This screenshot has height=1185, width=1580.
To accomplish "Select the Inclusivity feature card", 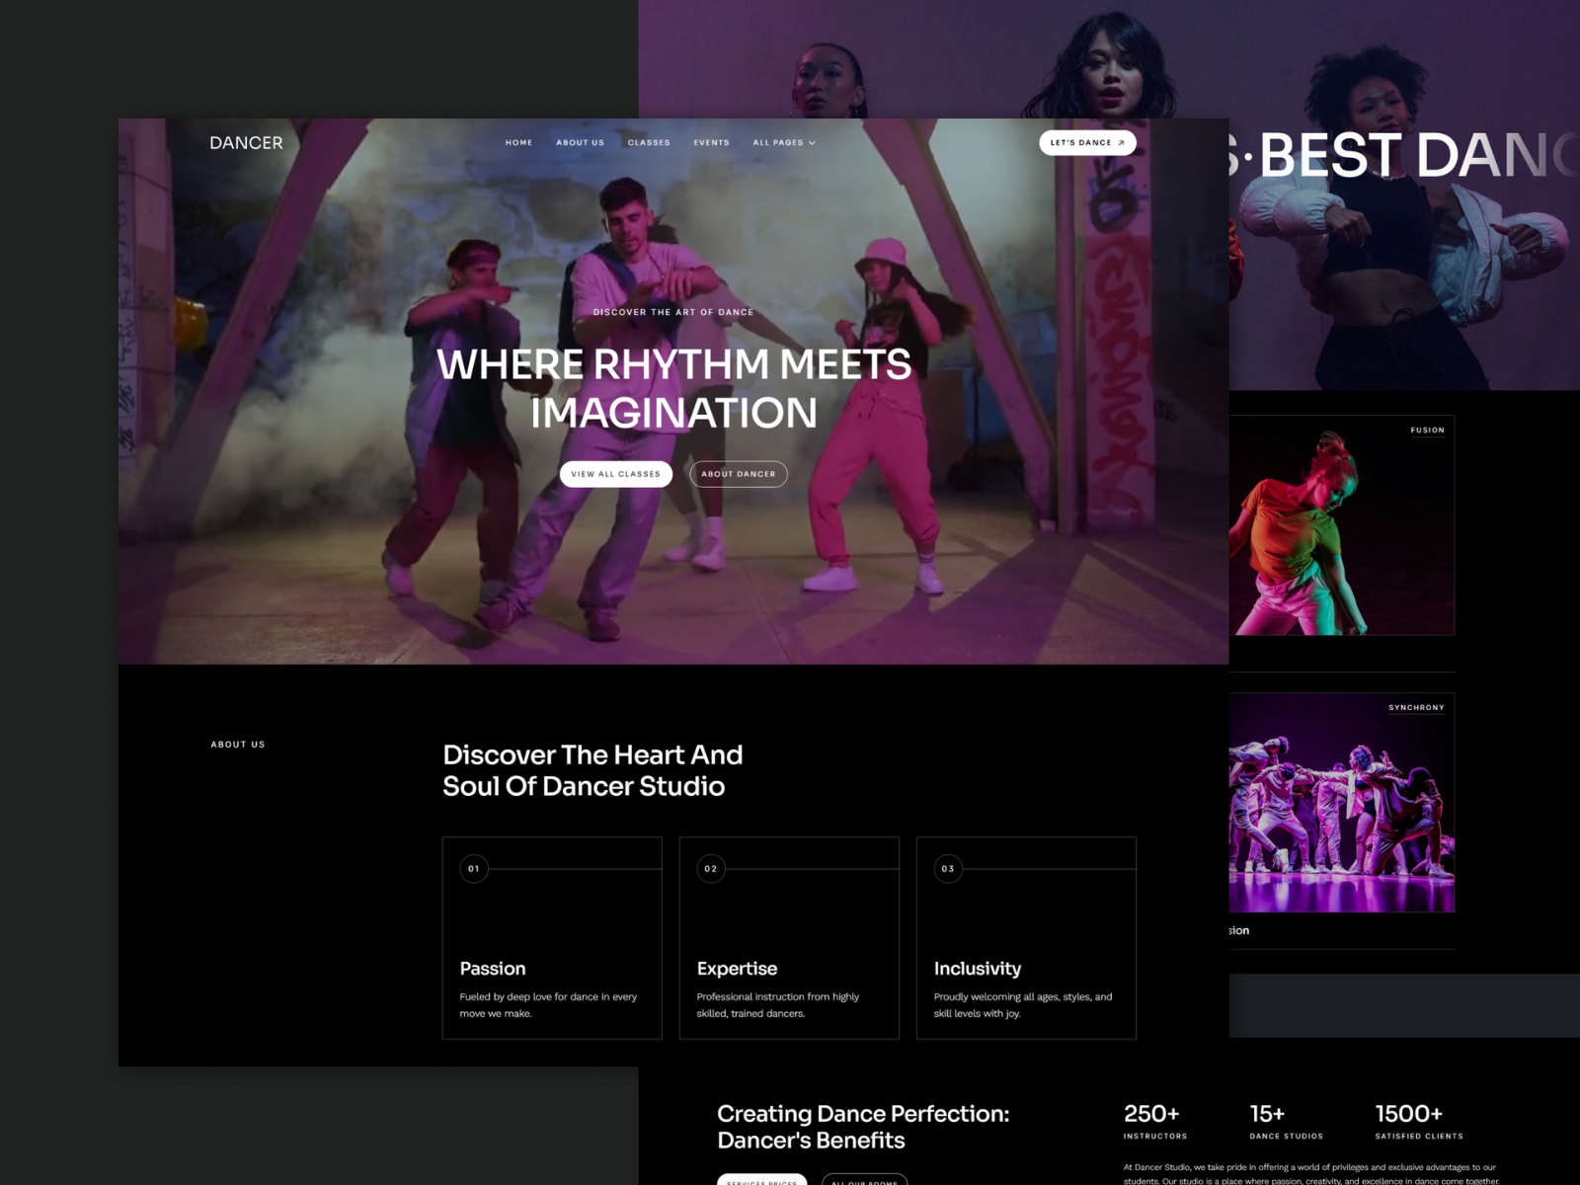I will 1027,936.
